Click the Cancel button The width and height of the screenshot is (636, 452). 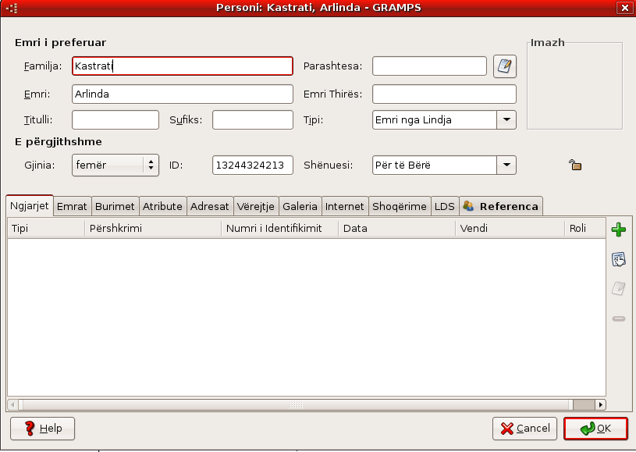pos(525,429)
